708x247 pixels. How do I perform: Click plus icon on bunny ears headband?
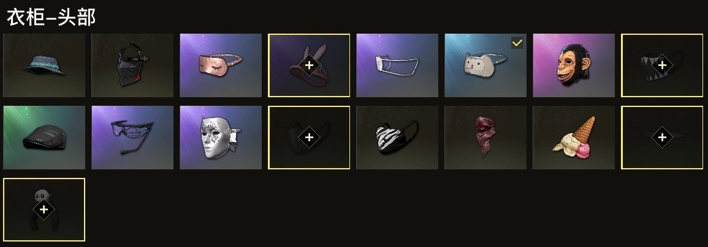pos(309,65)
